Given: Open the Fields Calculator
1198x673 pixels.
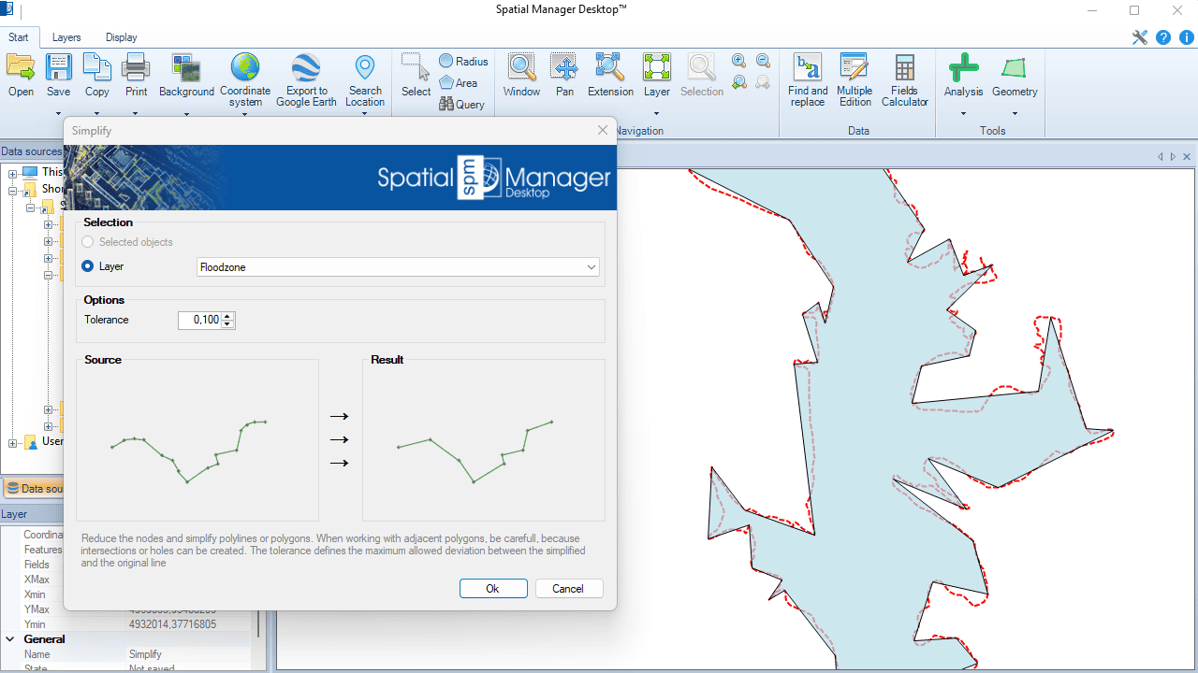Looking at the screenshot, I should (904, 67).
